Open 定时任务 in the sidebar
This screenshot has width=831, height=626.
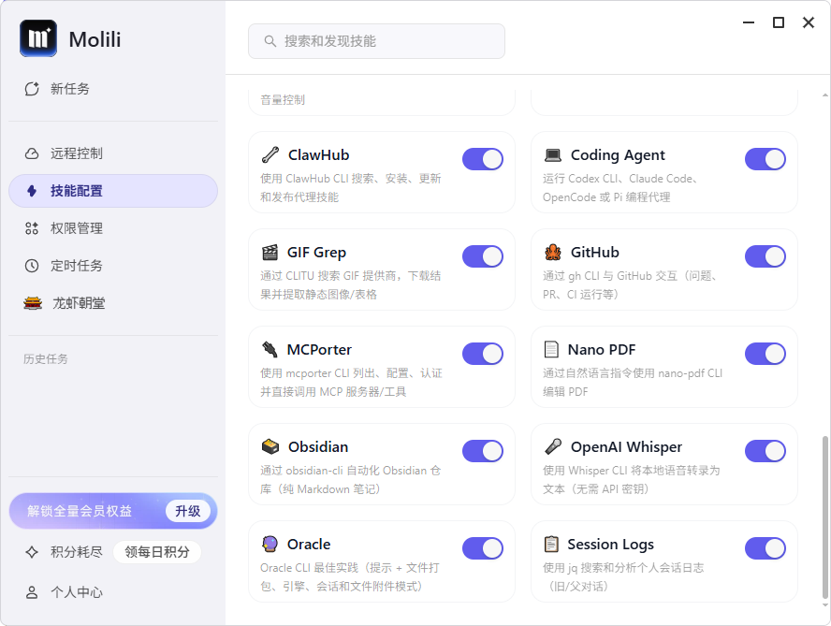click(x=113, y=266)
